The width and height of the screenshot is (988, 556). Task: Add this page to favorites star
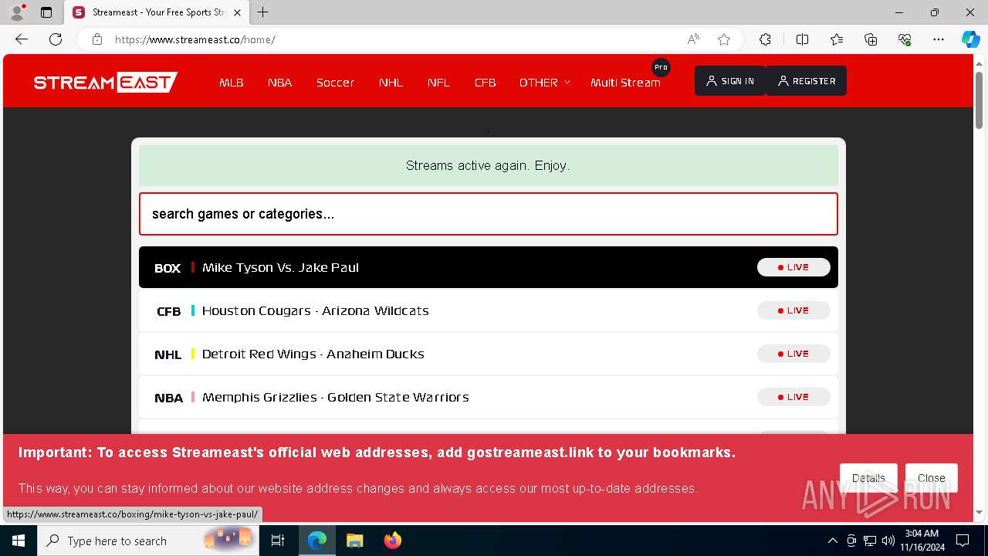[x=724, y=39]
